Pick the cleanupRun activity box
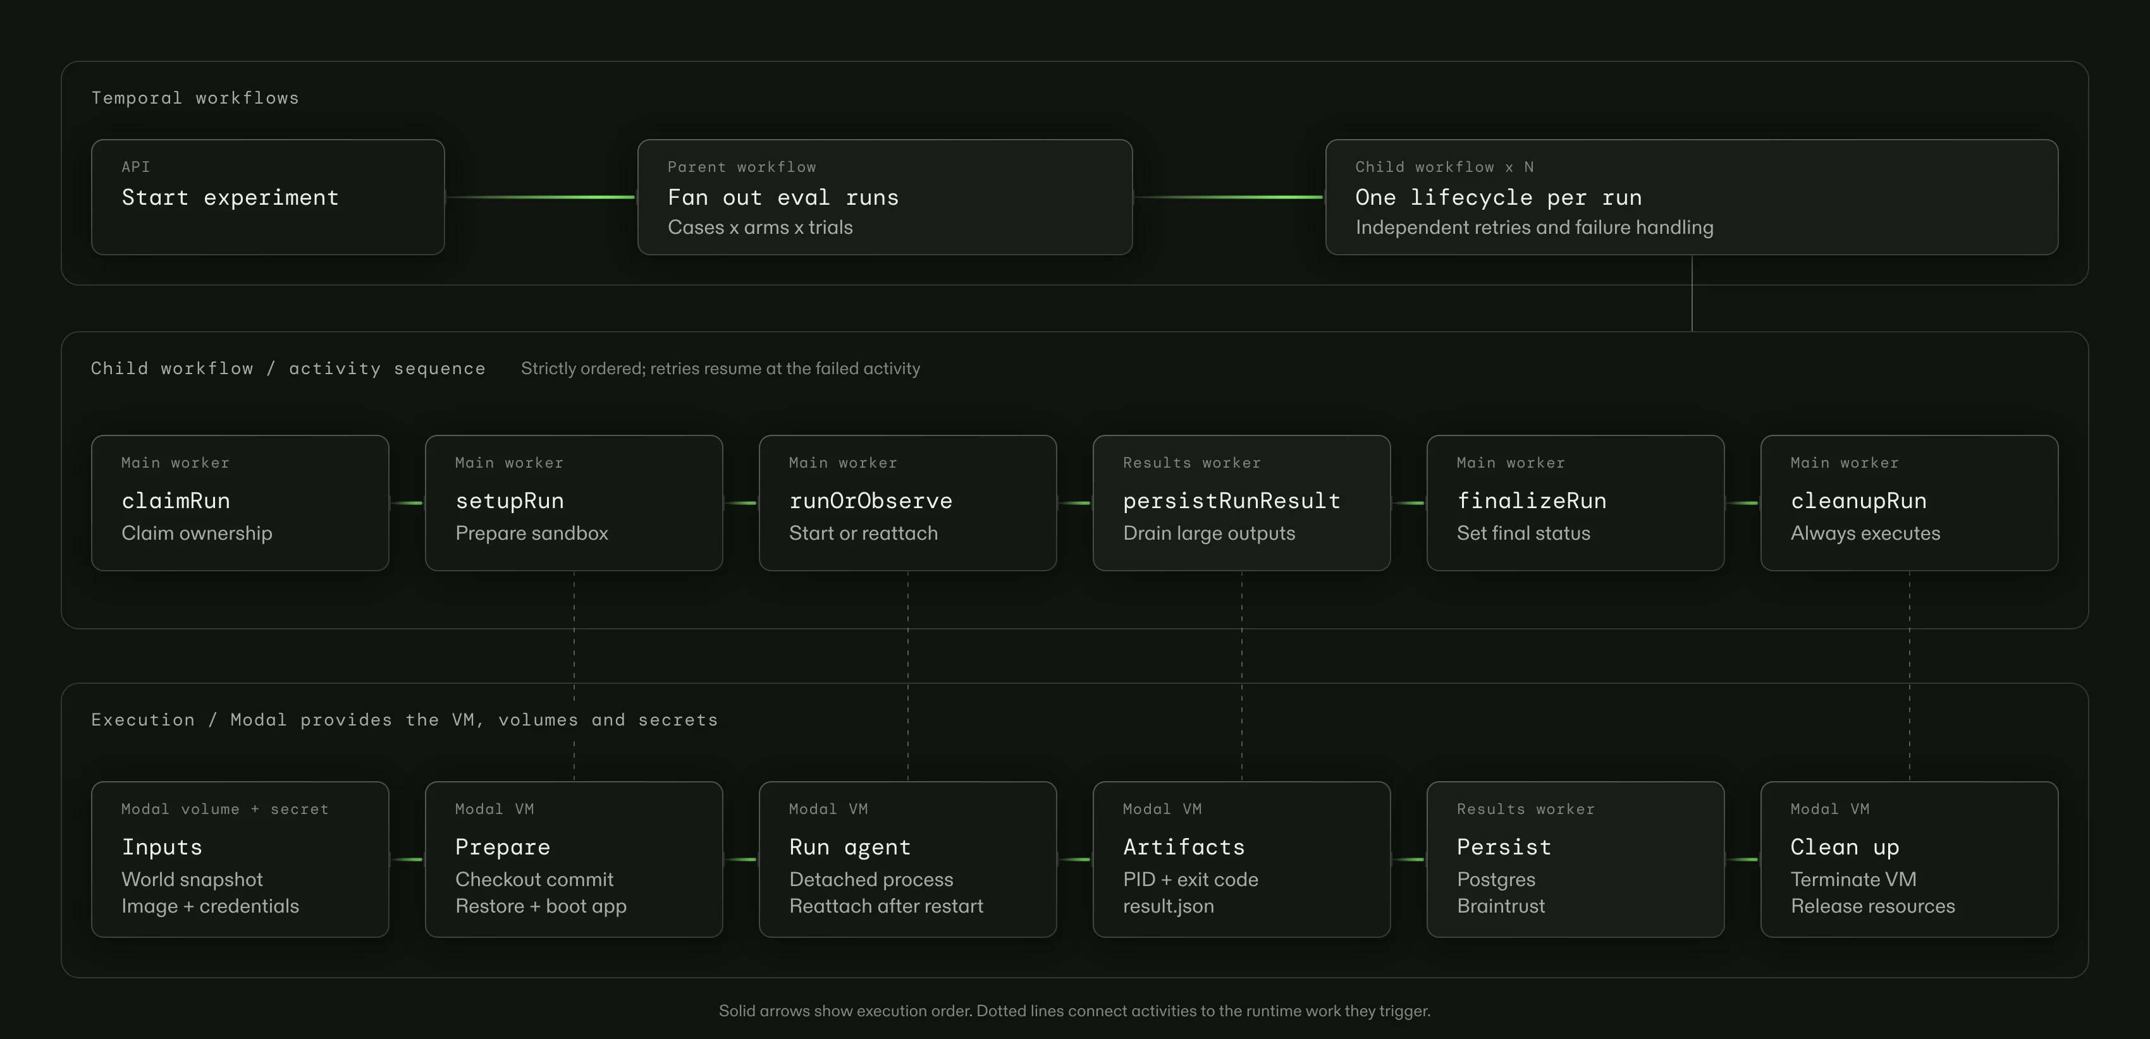2150x1039 pixels. click(x=1910, y=503)
